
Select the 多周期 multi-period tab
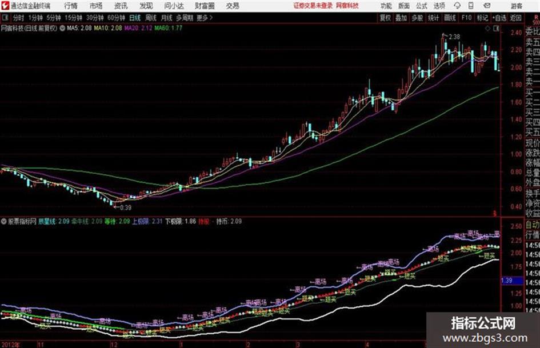pos(185,18)
